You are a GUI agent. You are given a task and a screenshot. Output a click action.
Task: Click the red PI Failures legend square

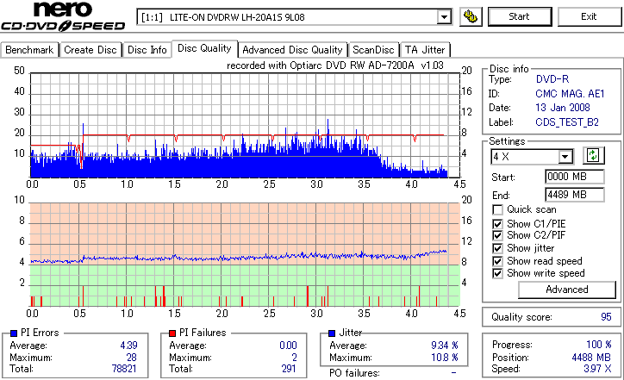click(x=172, y=333)
